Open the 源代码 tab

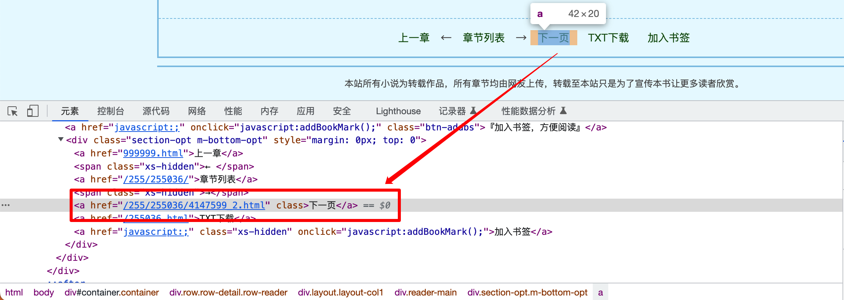156,111
